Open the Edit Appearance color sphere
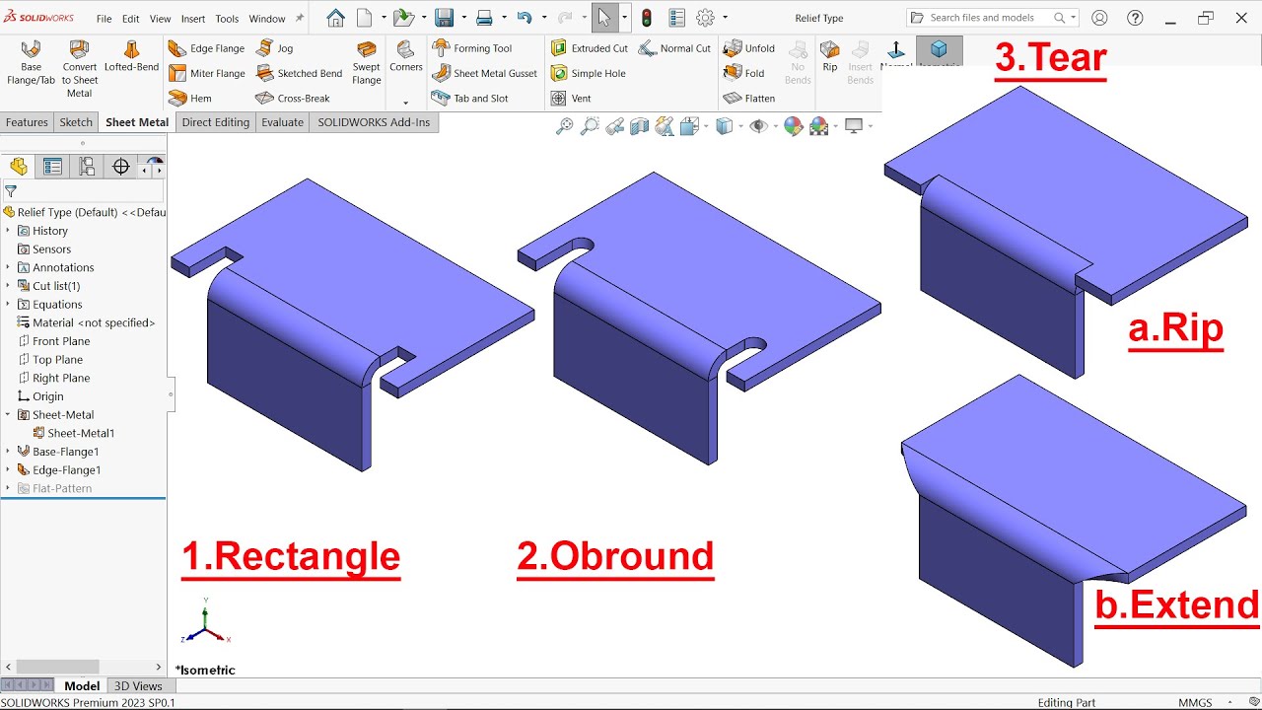 click(793, 126)
